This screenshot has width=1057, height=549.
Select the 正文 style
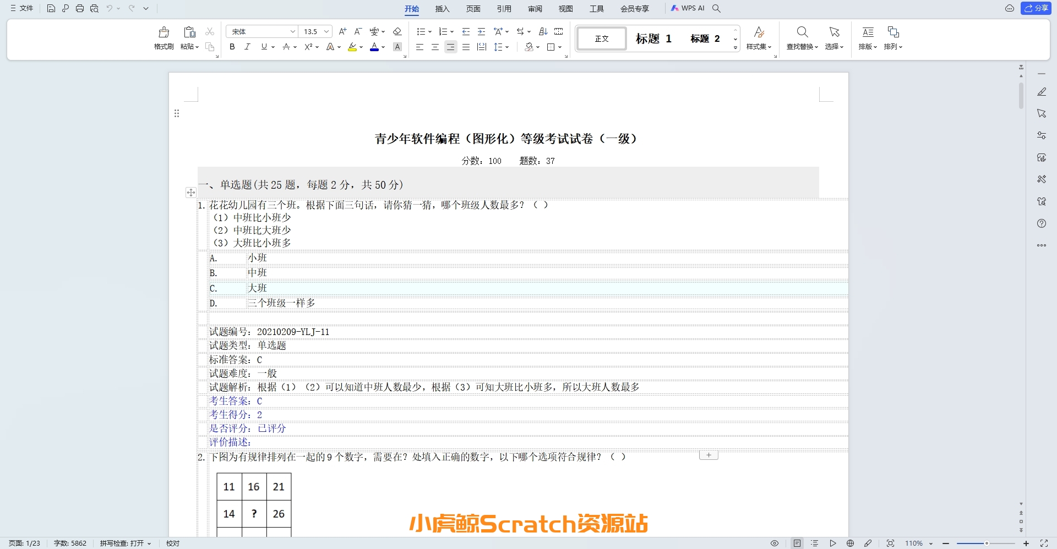[602, 39]
